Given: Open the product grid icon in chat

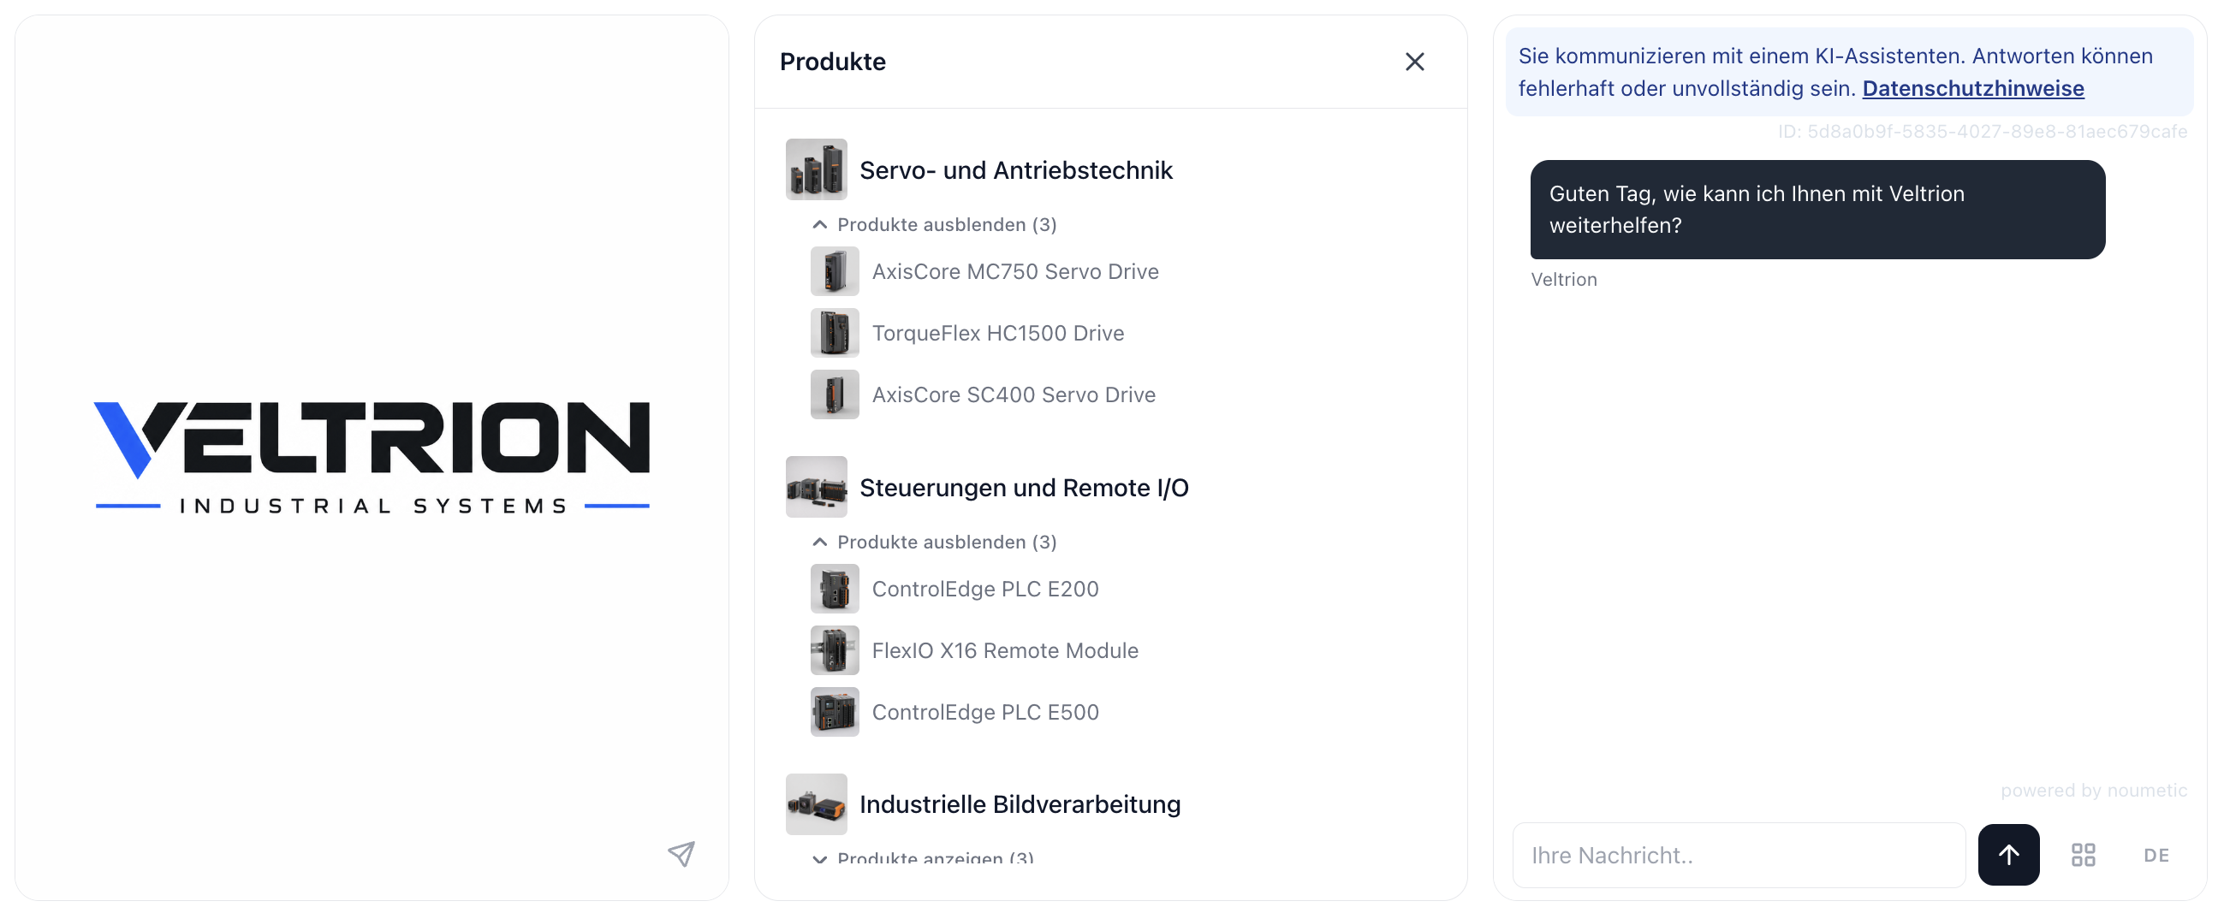Looking at the screenshot, I should pos(2083,854).
